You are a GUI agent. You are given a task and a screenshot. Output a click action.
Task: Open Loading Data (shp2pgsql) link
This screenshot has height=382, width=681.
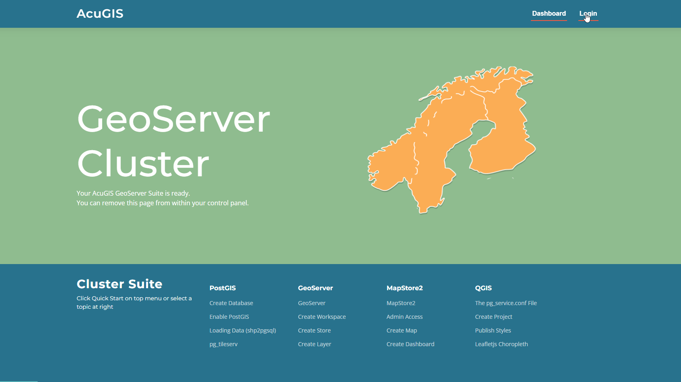[x=243, y=330]
